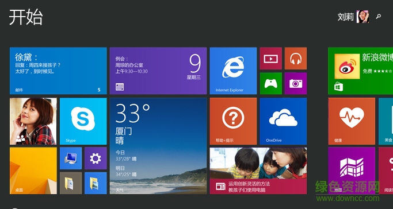393x209 pixels.
Task: Open the Music headphones tile
Action: 296,58
